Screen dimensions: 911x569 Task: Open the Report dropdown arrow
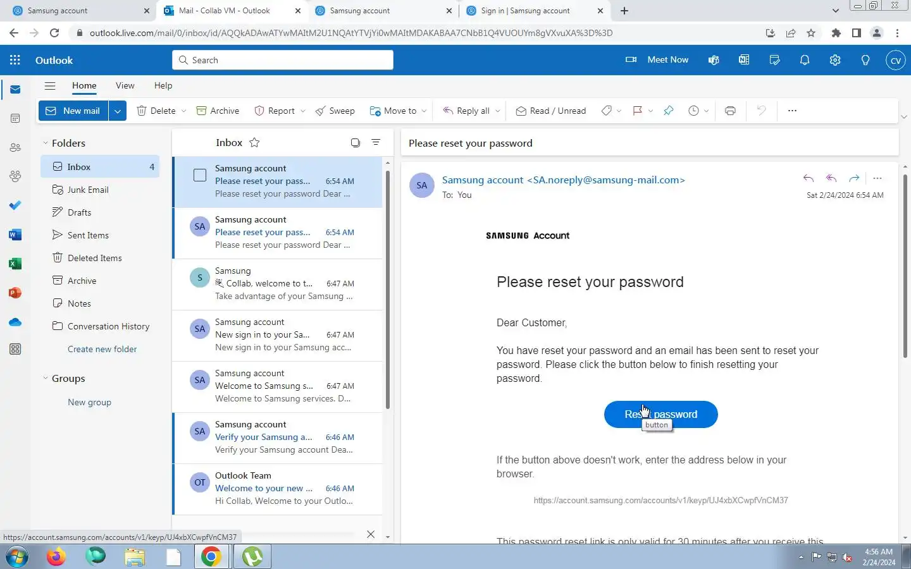[x=302, y=111]
